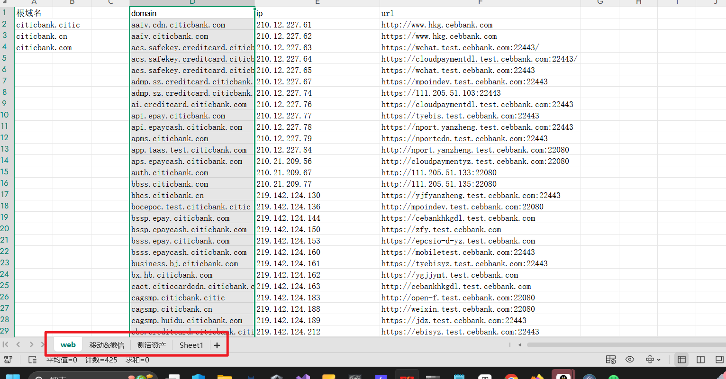Screen dimensions: 726x379
Task: Toggle eye protection mode icon
Action: (630, 360)
